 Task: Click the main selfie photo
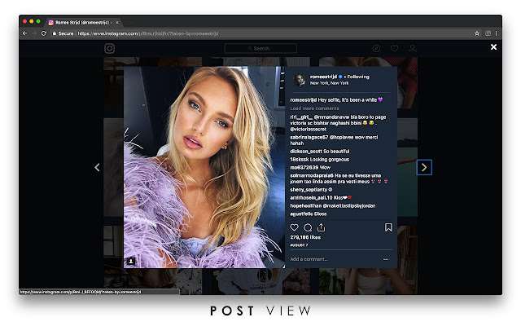204,167
